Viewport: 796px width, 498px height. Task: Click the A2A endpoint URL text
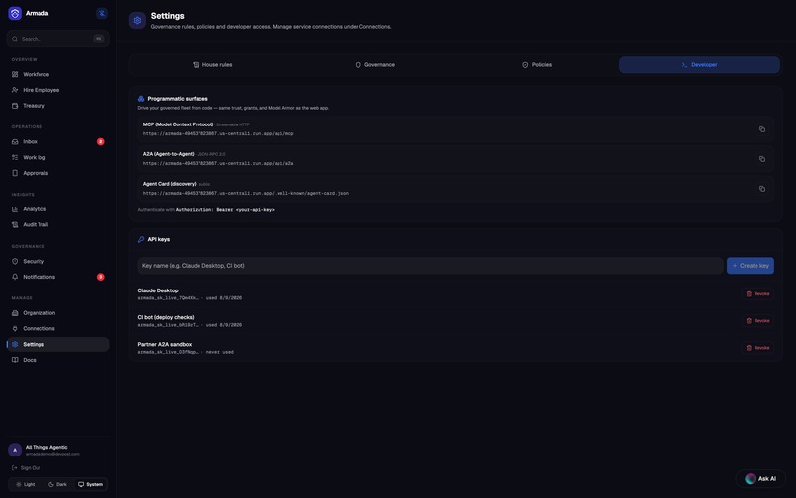coord(218,164)
